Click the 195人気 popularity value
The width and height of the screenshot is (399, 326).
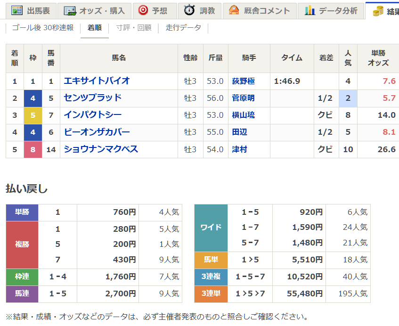(353, 293)
